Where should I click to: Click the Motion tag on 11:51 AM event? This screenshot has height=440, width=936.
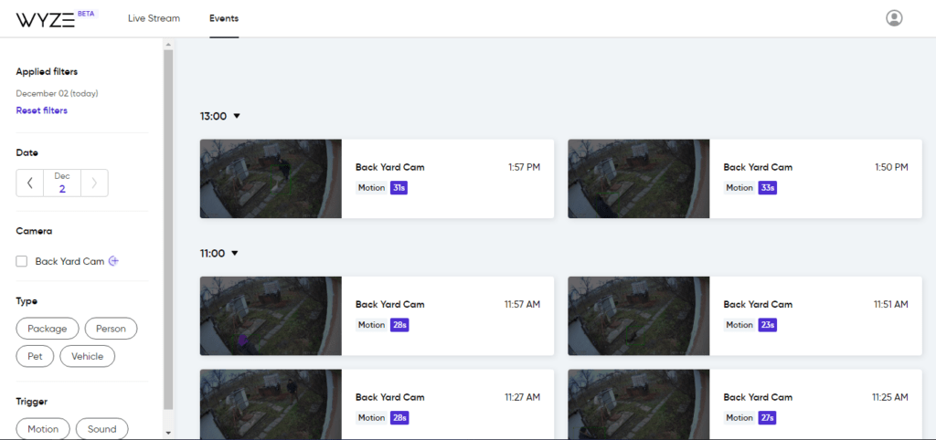tap(739, 325)
